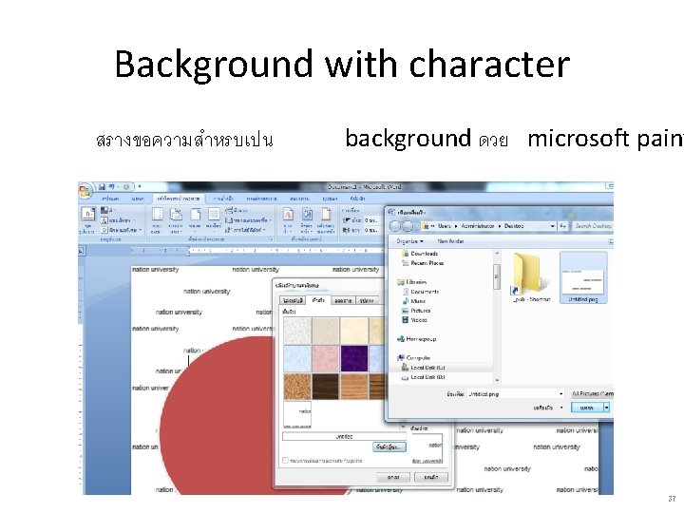Switch to the Gradient tab in Fill Effects
The image size is (684, 513).
point(293,300)
